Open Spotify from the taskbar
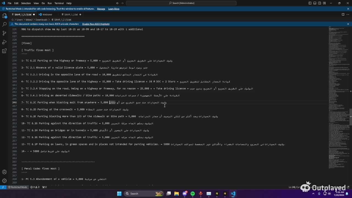Viewport: 352px width, 198px height. pos(193,193)
